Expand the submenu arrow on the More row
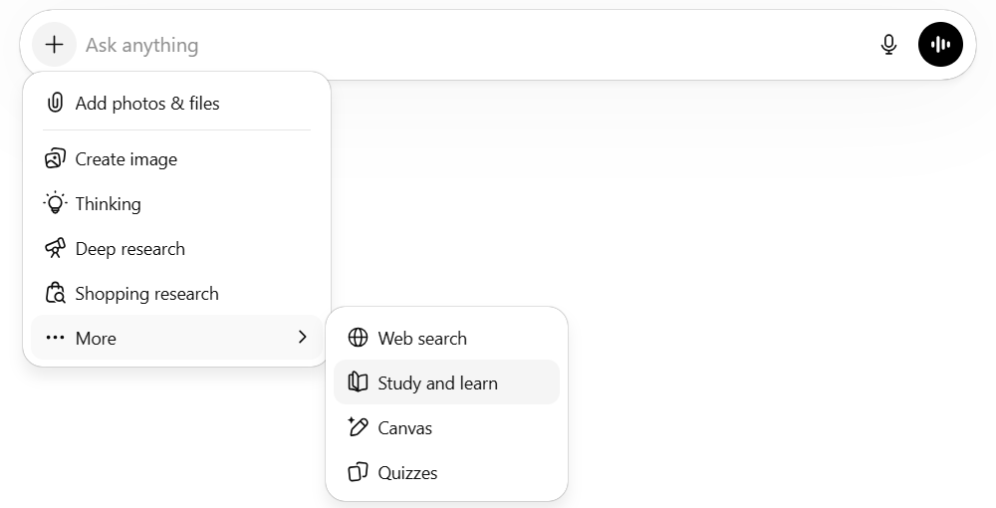 tap(303, 338)
